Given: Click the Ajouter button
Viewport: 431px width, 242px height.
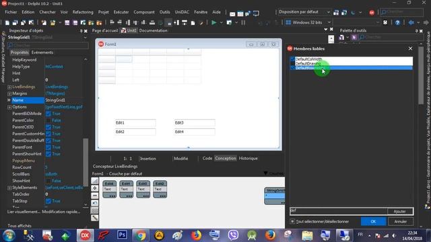Looking at the screenshot, I should [x=400, y=211].
